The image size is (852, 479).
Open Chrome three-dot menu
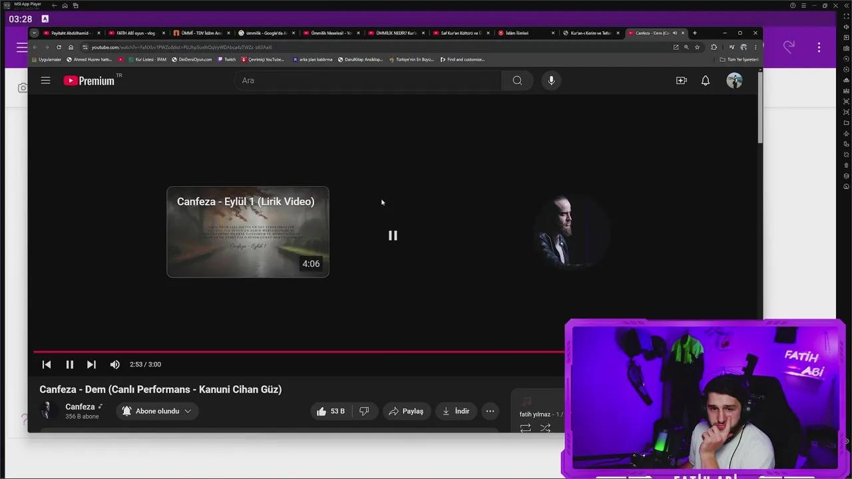(755, 47)
